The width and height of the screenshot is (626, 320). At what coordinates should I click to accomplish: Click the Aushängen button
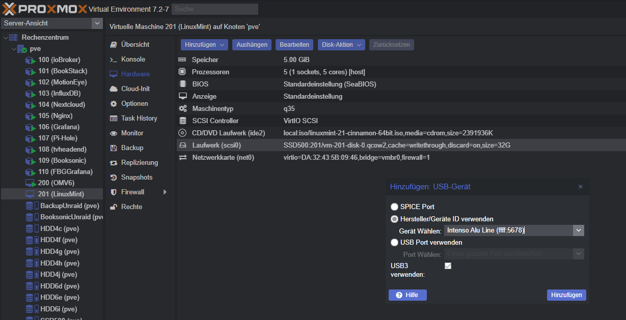point(252,45)
